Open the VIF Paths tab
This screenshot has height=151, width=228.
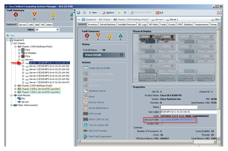(x=153, y=25)
